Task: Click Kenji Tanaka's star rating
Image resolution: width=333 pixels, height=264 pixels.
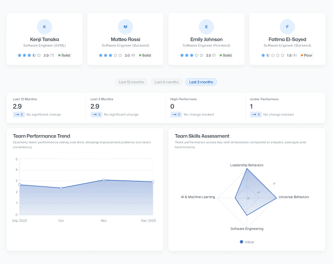Action: click(x=29, y=55)
